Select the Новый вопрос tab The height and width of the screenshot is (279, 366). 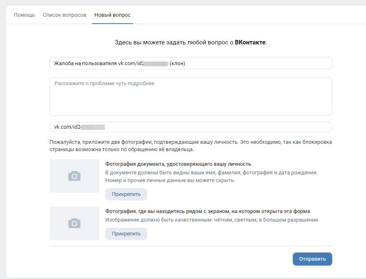point(112,15)
